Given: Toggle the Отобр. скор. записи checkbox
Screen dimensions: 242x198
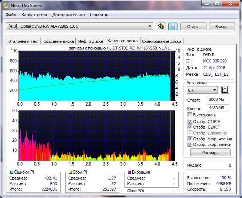Looking at the screenshot, I should click(190, 145).
